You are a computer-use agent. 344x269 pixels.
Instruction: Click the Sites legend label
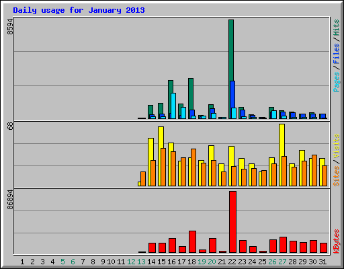(337, 176)
